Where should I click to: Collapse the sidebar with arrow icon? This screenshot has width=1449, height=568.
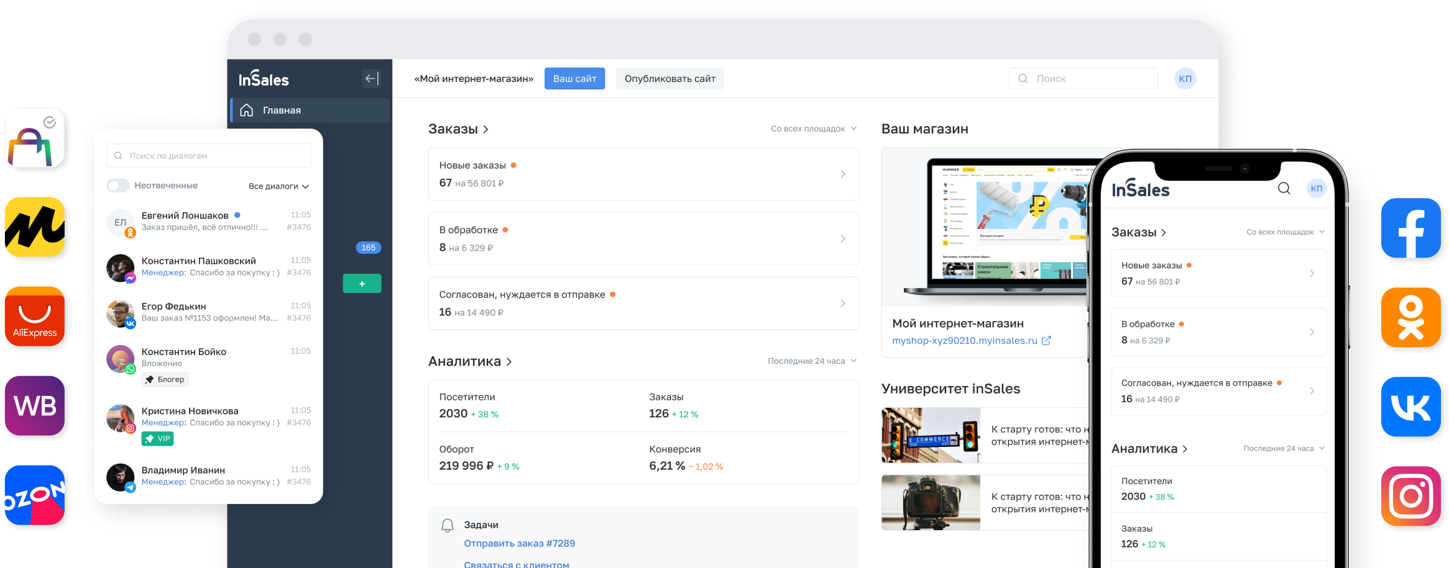(371, 79)
